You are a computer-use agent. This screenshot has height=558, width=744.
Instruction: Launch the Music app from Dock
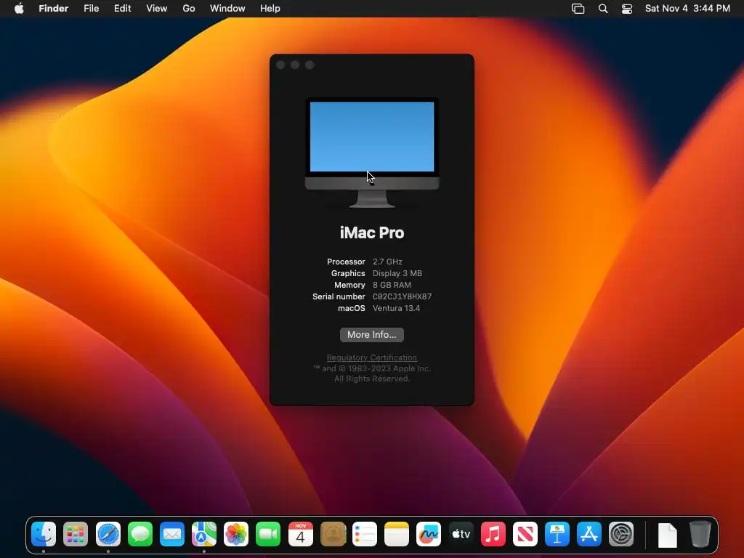tap(493, 534)
